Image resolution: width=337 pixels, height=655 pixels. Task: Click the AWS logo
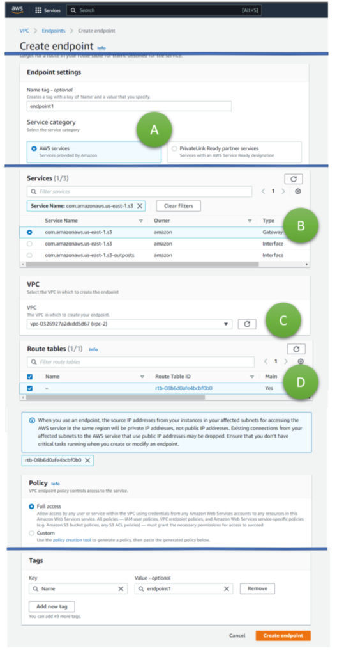17,10
